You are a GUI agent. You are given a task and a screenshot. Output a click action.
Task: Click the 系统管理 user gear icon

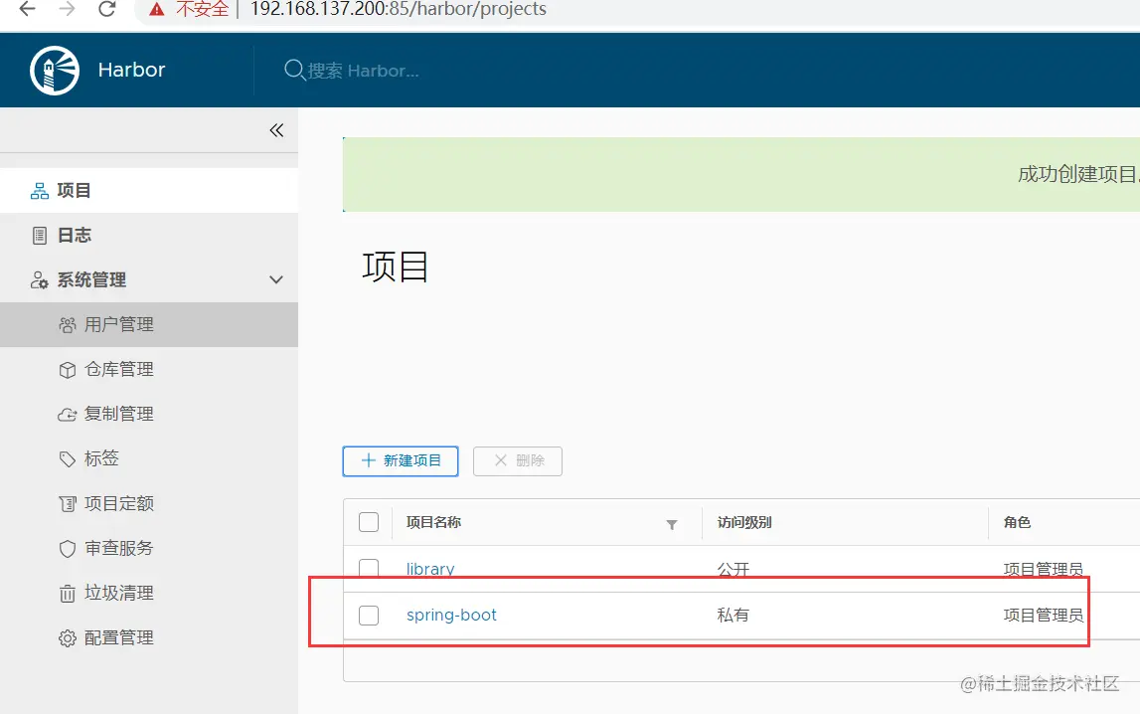40,279
